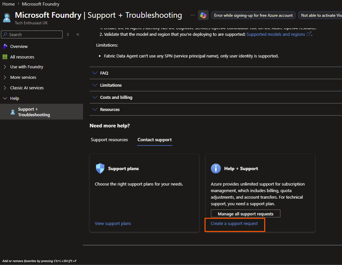Image resolution: width=342 pixels, height=265 pixels.
Task: Clear the sidebar search with X icon
Action: (68, 34)
